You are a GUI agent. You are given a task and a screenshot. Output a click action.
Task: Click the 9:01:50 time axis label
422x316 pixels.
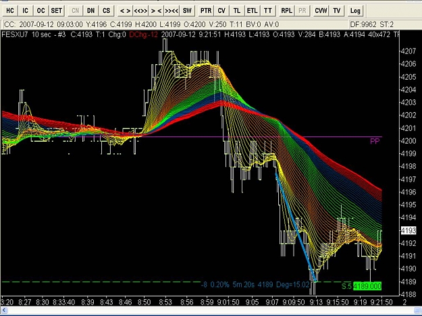tap(228, 302)
